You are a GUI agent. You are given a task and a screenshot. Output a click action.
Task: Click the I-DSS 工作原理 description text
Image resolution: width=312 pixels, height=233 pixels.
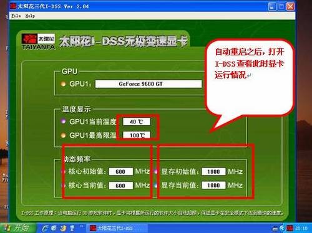152,213
